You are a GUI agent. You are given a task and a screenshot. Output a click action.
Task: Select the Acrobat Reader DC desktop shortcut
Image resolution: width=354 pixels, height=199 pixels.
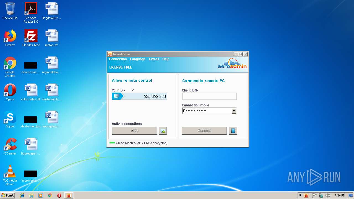(x=31, y=13)
